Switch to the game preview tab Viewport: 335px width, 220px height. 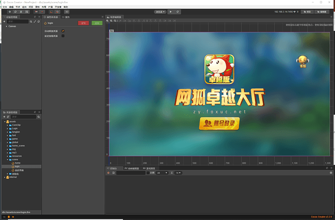tap(149, 169)
